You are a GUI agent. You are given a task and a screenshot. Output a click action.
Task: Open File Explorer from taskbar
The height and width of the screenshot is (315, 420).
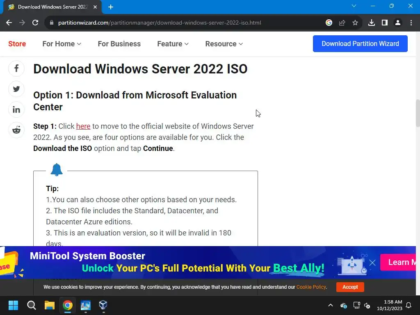[x=50, y=305]
